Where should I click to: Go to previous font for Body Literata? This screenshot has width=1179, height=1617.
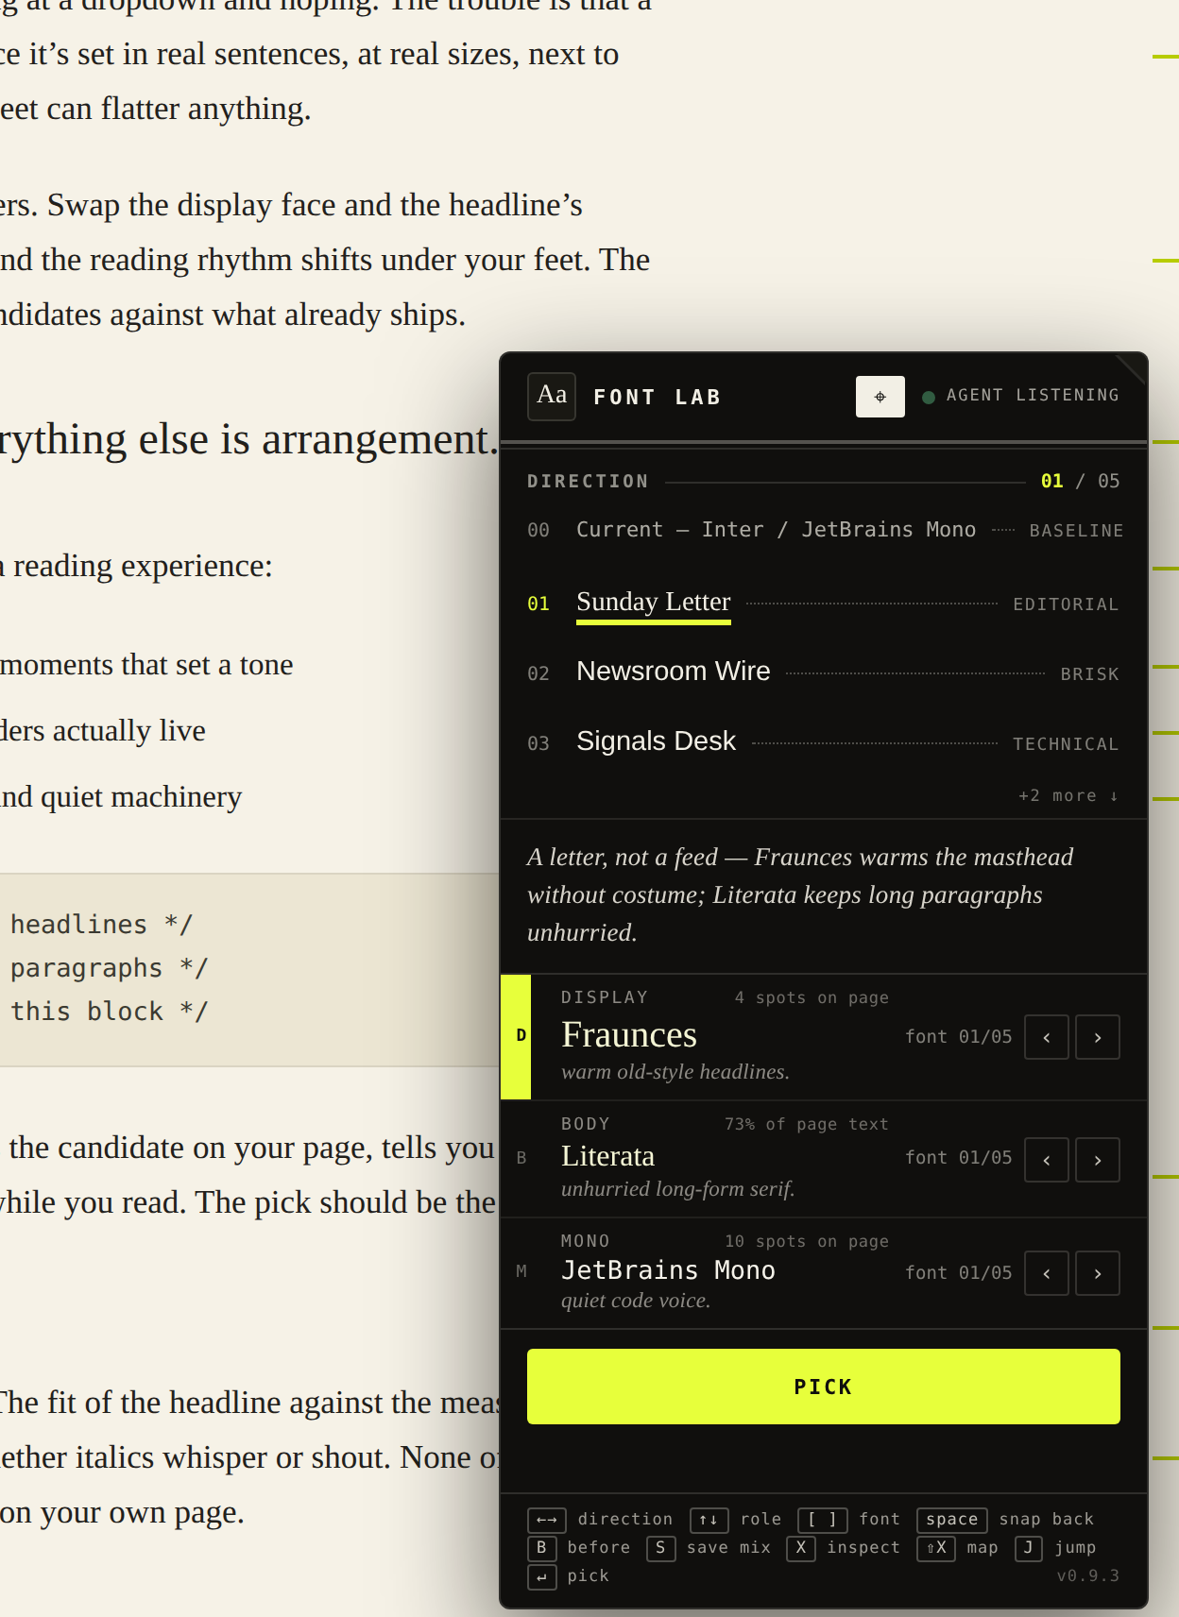click(x=1047, y=1160)
